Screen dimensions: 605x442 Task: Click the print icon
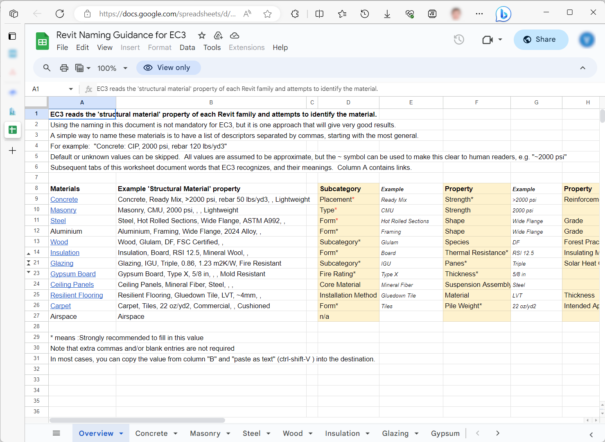pyautogui.click(x=64, y=68)
